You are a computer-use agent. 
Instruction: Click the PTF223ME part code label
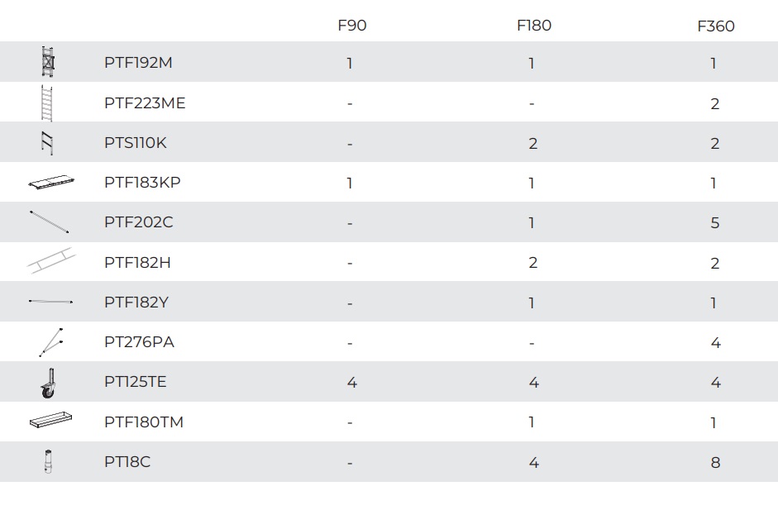click(x=145, y=103)
